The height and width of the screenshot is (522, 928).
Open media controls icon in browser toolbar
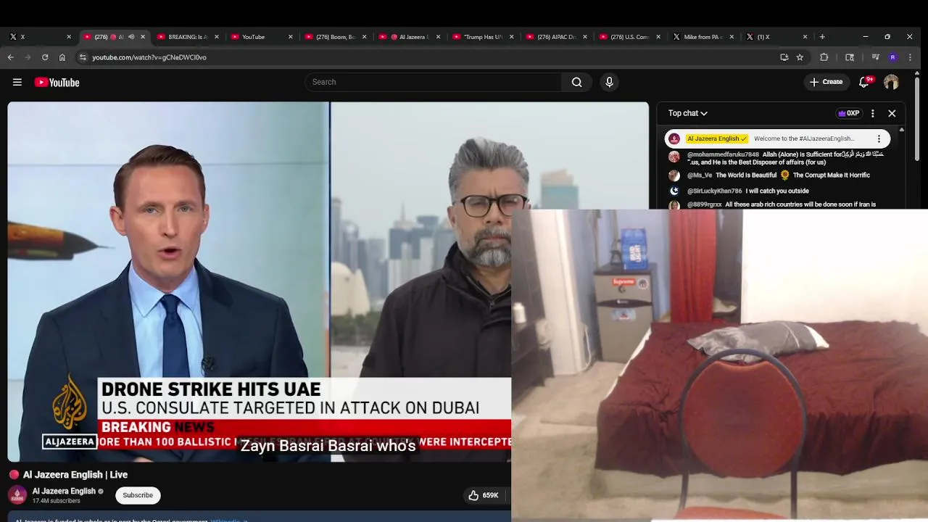point(875,57)
